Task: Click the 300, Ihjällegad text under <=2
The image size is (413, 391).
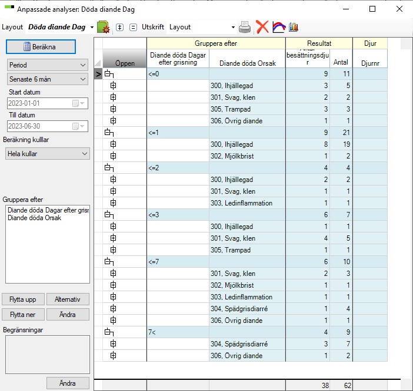Action: pos(232,180)
